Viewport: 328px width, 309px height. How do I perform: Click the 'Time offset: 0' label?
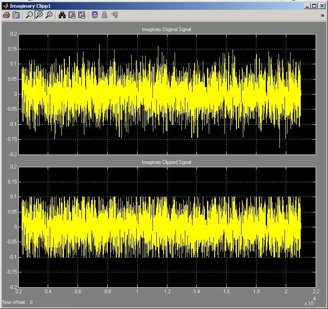[x=17, y=302]
